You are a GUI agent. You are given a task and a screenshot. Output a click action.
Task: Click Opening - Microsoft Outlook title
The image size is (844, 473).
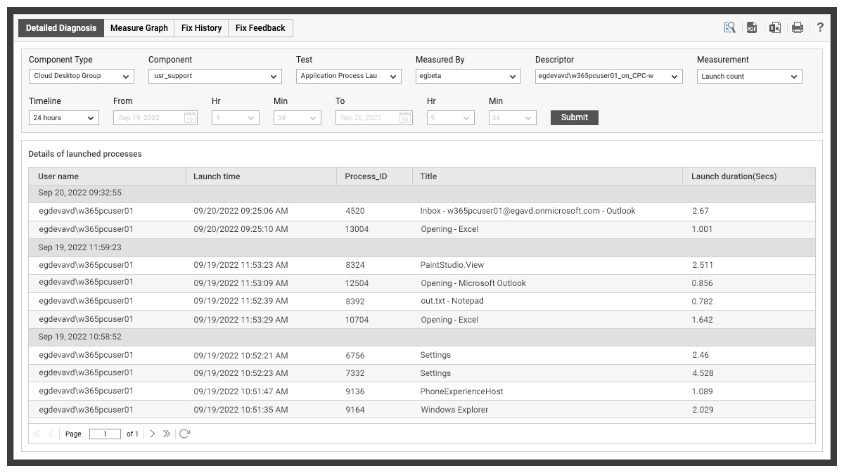pos(473,283)
